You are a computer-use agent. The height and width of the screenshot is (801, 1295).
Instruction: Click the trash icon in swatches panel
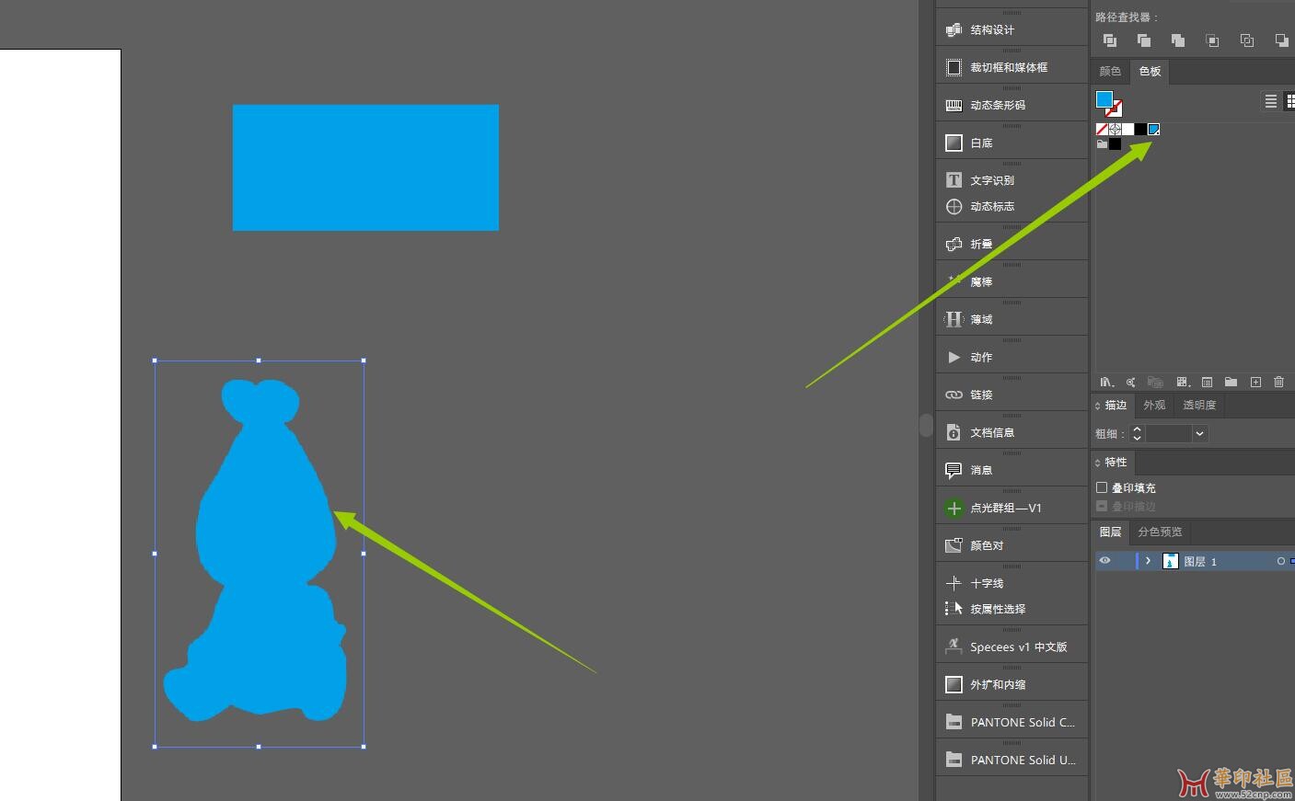coord(1278,383)
